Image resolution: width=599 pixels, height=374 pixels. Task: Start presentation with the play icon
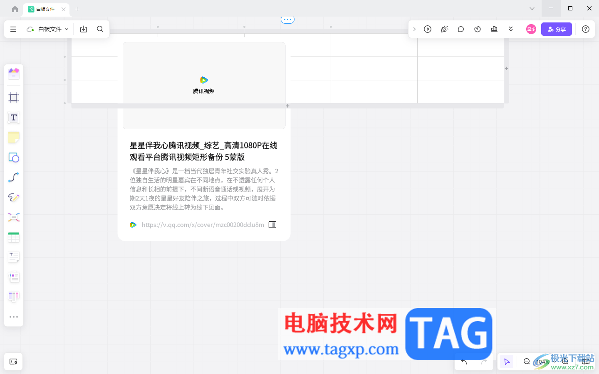[x=428, y=29]
